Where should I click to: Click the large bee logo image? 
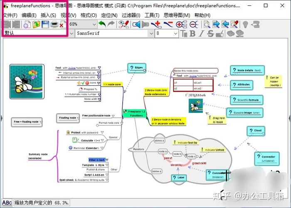click(x=27, y=82)
